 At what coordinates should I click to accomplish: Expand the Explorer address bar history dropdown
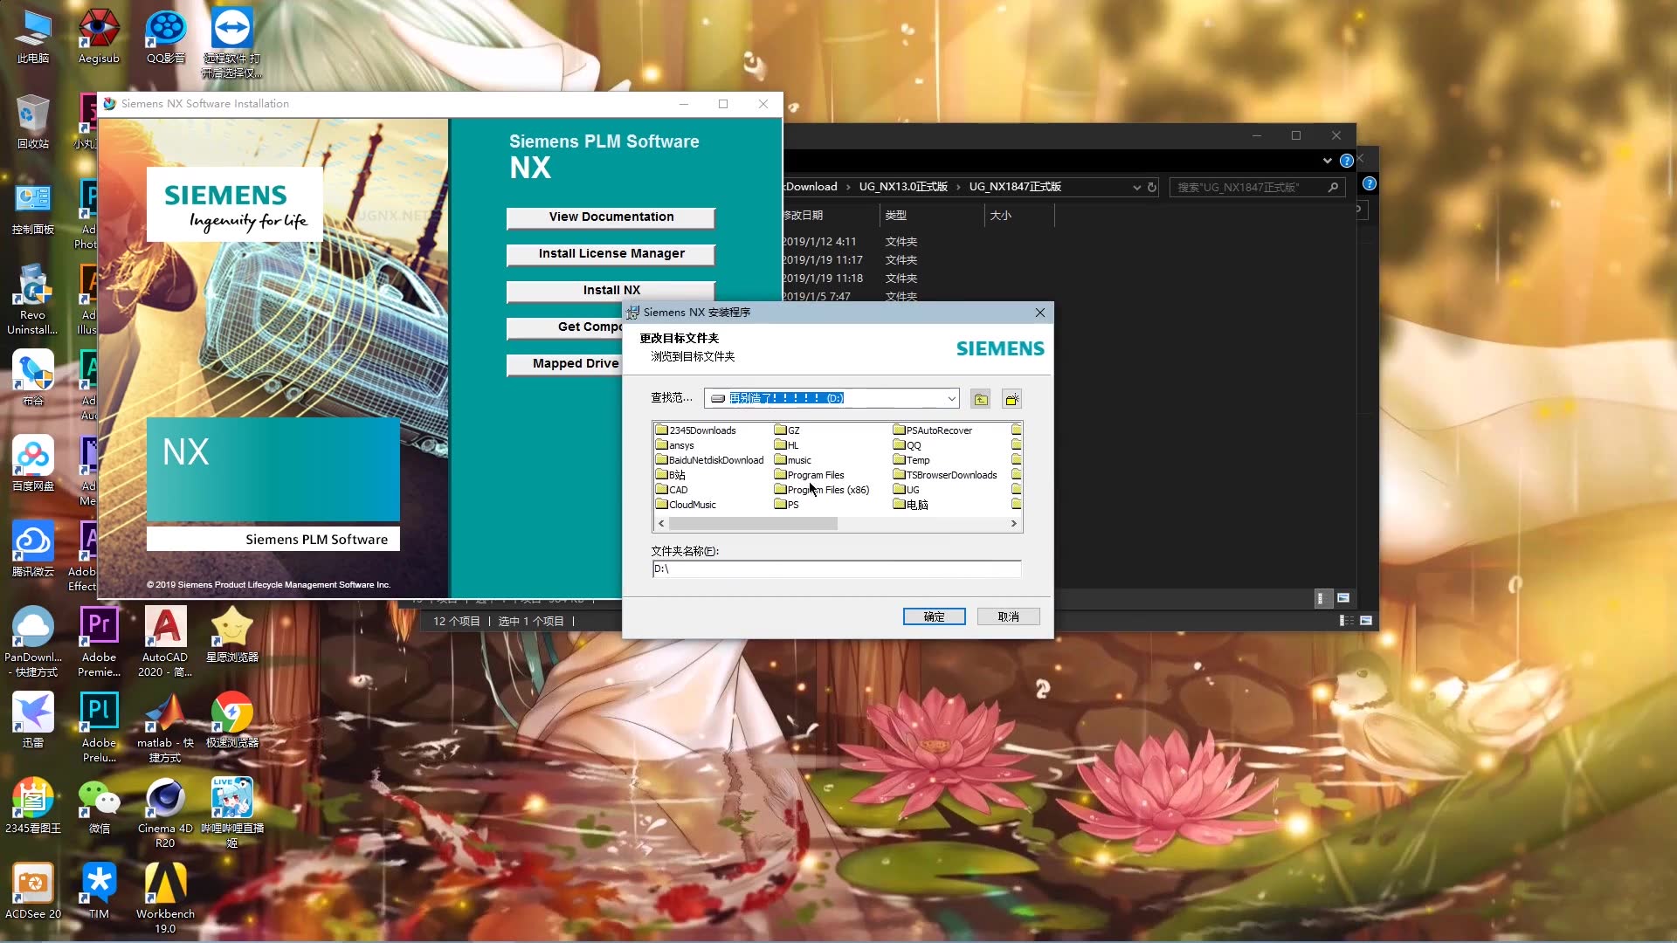coord(1136,187)
